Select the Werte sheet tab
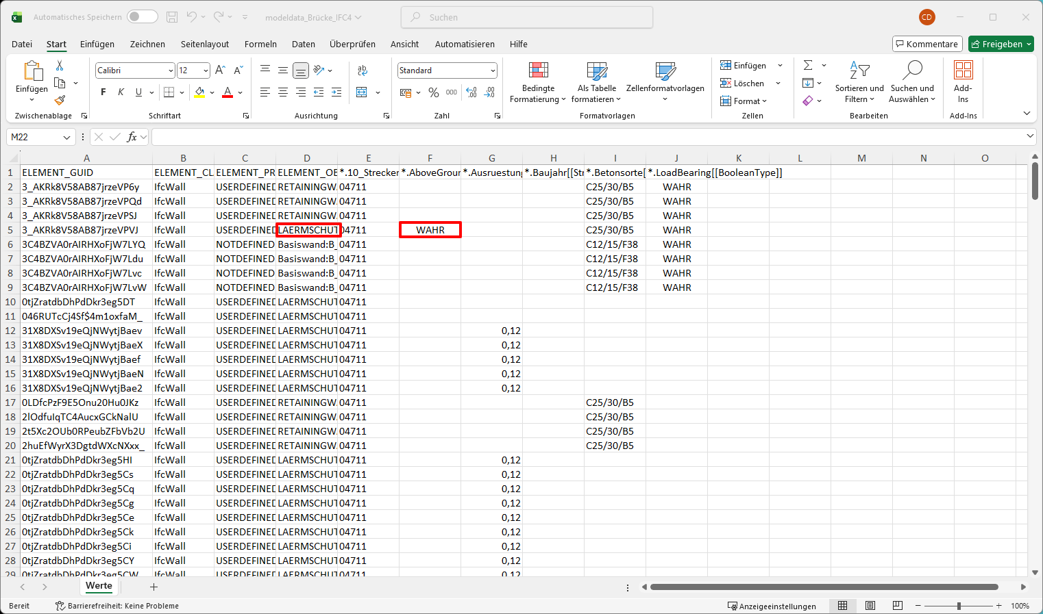Image resolution: width=1043 pixels, height=614 pixels. 99,586
